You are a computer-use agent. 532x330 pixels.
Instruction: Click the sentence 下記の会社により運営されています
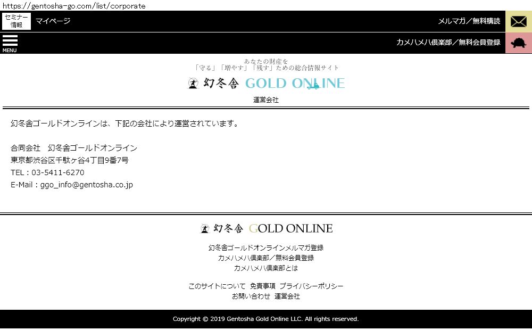(177, 123)
